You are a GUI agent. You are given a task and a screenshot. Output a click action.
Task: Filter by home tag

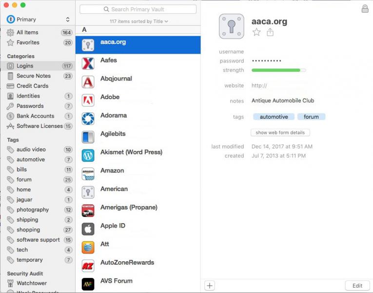38,189
